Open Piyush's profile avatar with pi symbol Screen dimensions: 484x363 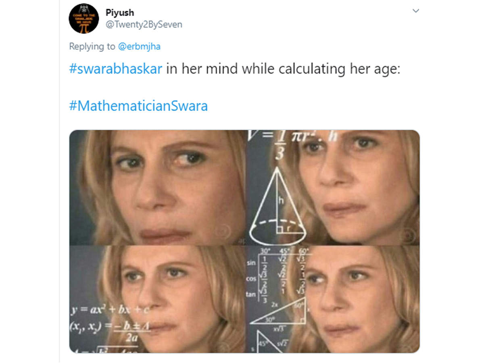(84, 18)
